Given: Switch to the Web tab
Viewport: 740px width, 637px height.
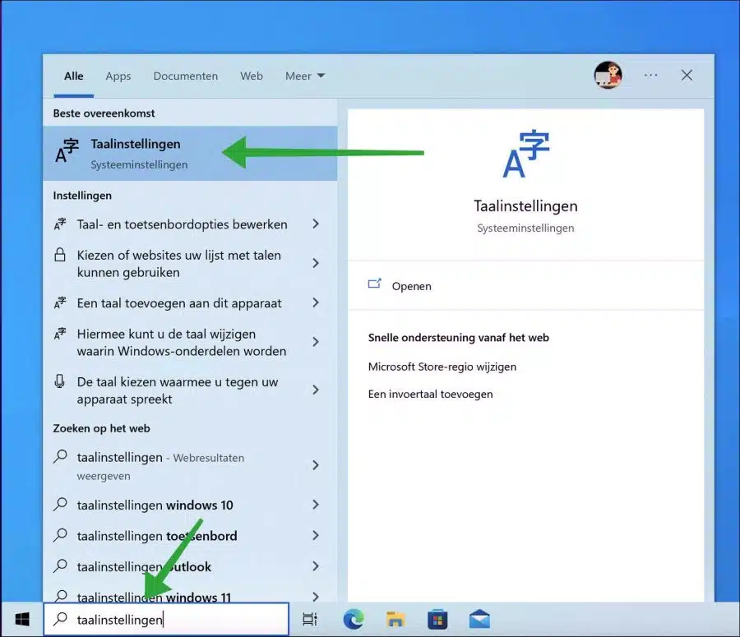Looking at the screenshot, I should 251,76.
